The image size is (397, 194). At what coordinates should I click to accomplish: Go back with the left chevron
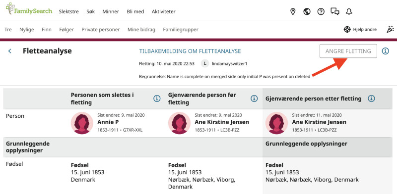pyautogui.click(x=9, y=51)
